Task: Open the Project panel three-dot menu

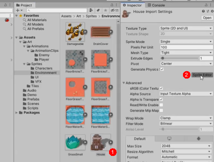Action: [116, 5]
